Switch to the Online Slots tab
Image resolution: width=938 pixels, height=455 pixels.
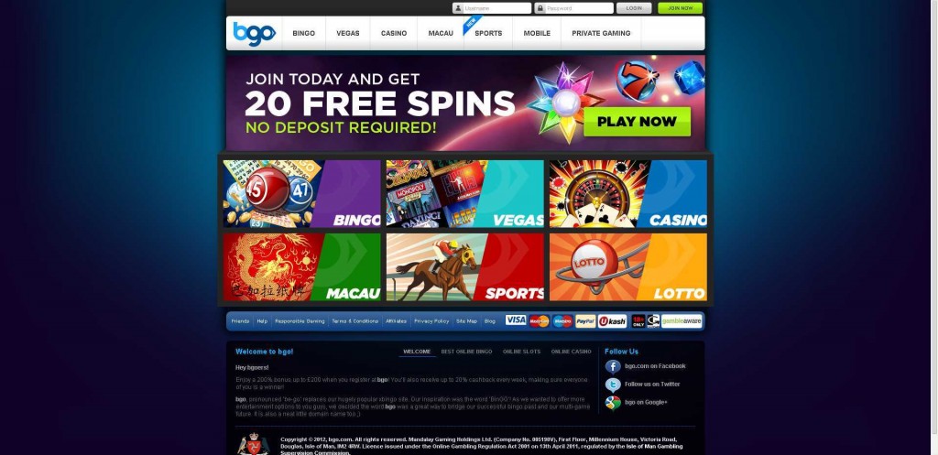click(x=521, y=352)
